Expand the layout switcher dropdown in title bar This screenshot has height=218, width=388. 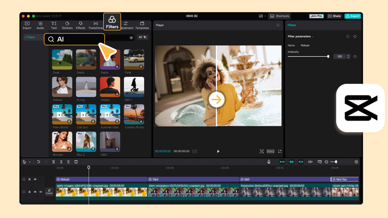[262, 16]
